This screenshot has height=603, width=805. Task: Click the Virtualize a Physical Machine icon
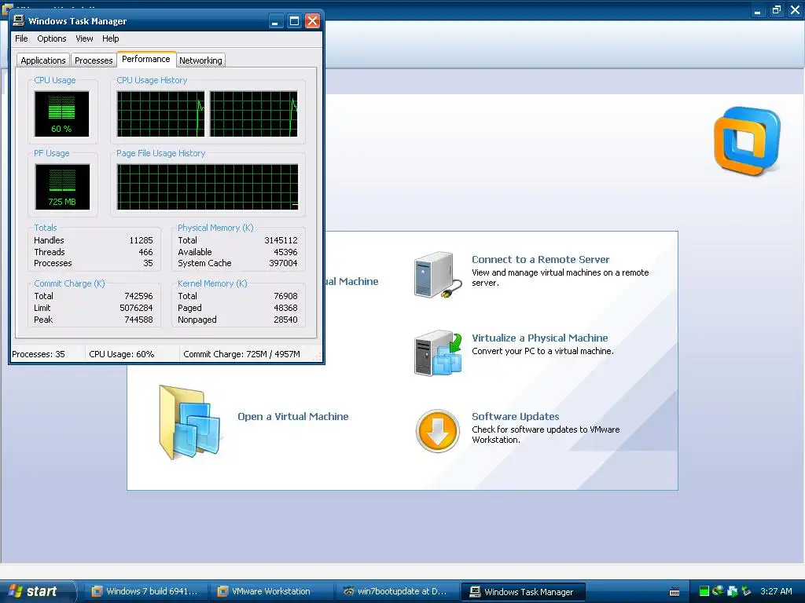point(438,353)
